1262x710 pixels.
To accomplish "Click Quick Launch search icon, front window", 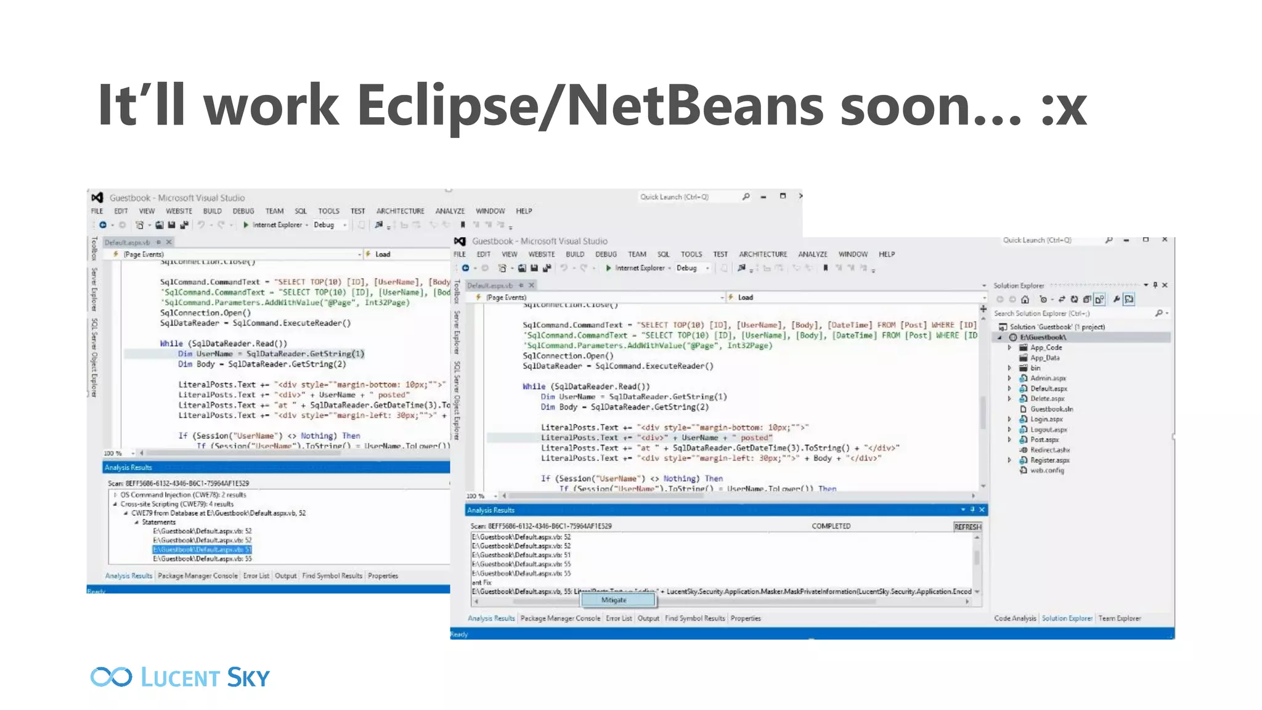I will coord(1109,240).
